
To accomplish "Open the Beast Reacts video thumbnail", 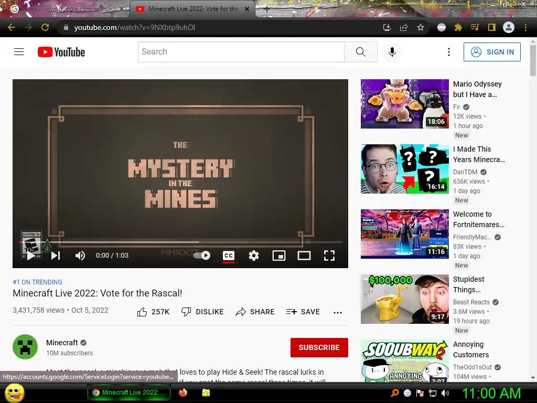I will pyautogui.click(x=404, y=299).
